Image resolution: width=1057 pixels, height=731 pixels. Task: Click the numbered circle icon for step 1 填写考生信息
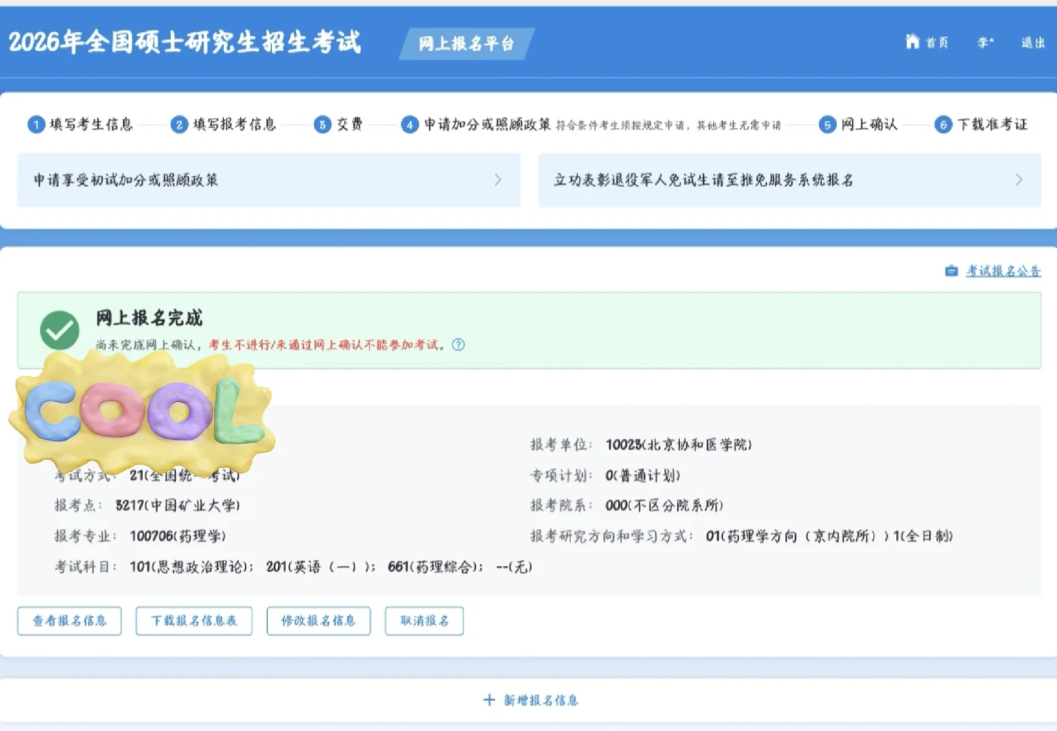click(x=37, y=125)
